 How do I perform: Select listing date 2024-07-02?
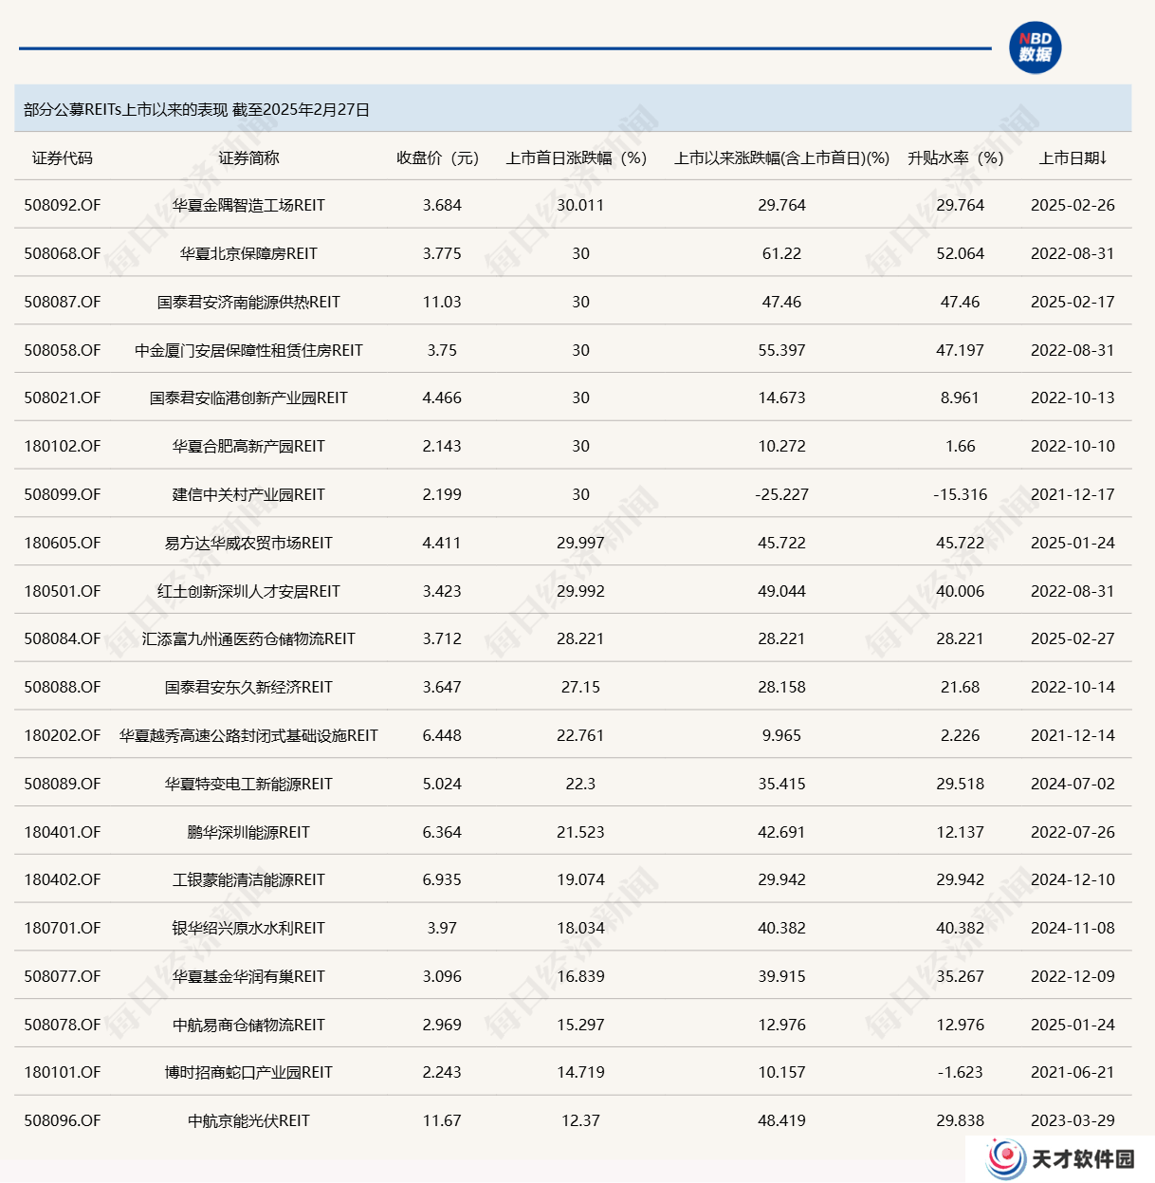pyautogui.click(x=1072, y=785)
